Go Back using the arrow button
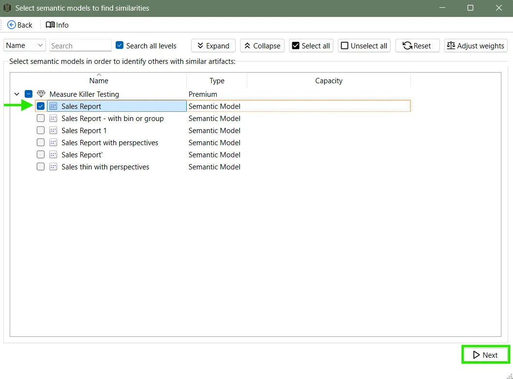 tap(20, 25)
